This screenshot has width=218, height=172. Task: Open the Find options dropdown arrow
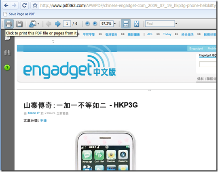176,23
